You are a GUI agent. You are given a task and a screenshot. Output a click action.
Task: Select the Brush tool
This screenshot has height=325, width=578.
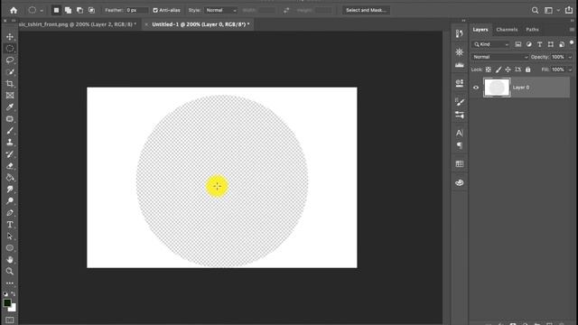[x=10, y=130]
